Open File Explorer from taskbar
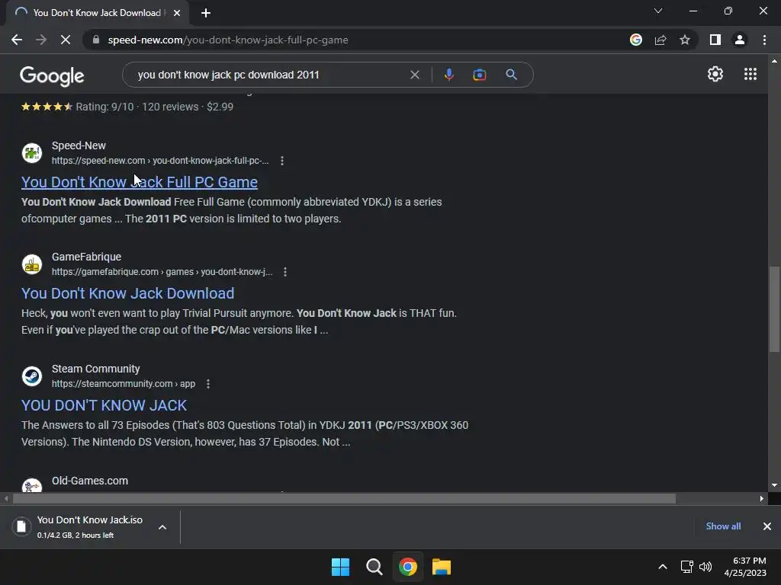 (442, 567)
